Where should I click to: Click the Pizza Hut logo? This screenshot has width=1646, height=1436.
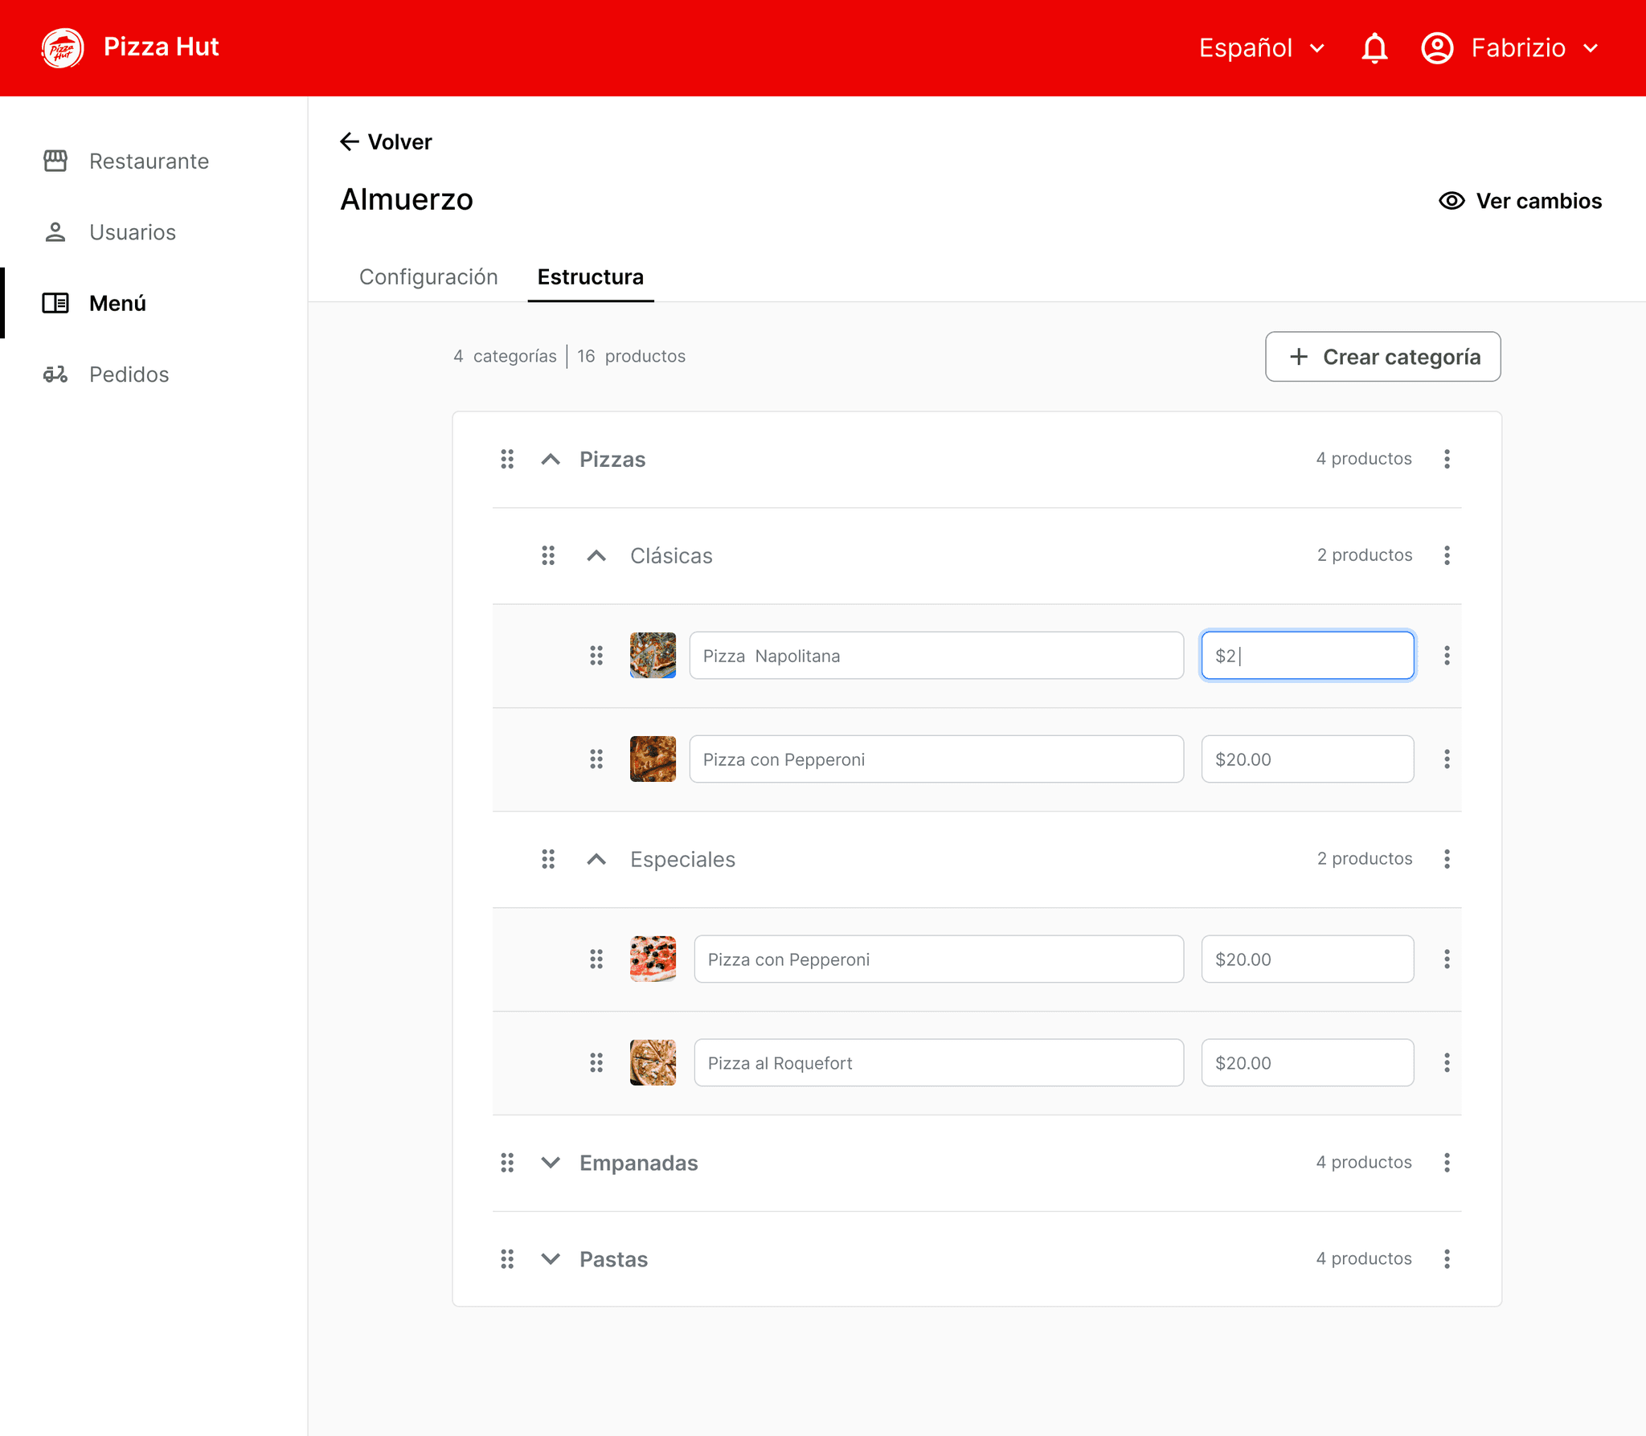tap(63, 48)
